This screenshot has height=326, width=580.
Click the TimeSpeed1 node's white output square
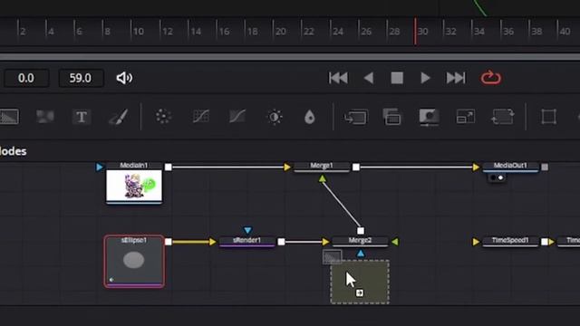[x=545, y=242]
